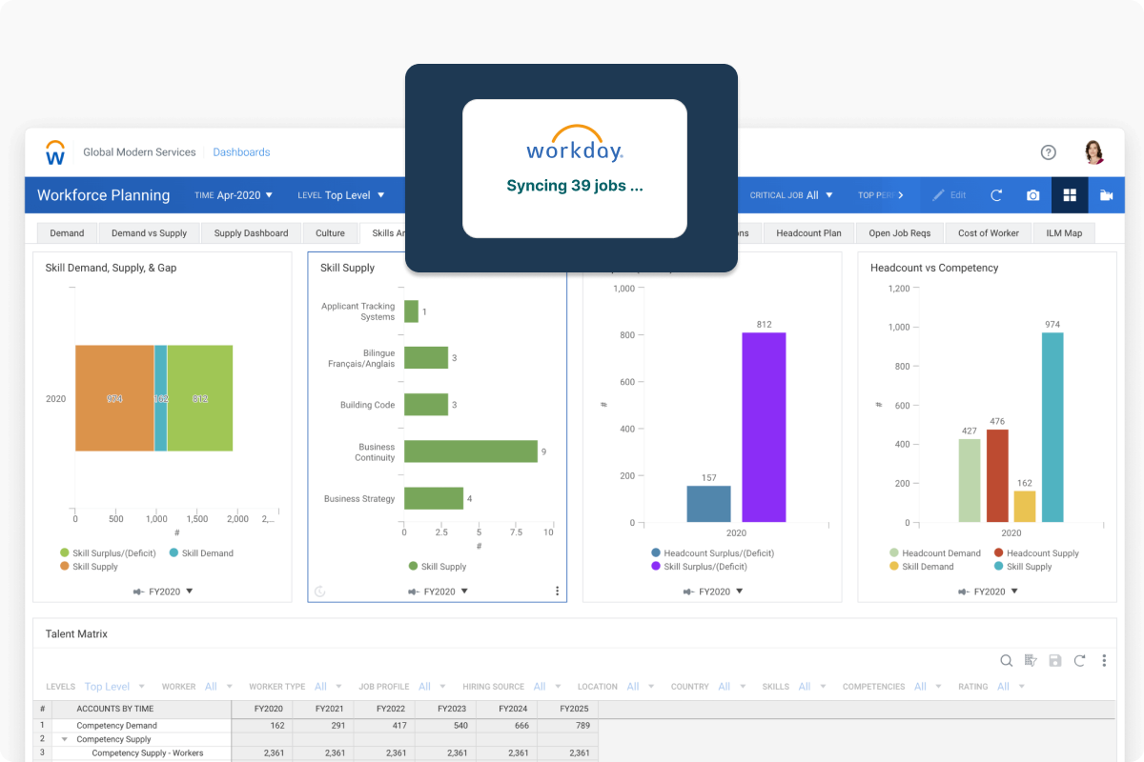Screen dimensions: 1144x762
Task: Open FY2020 dropdown under Skill Supply chart
Action: pyautogui.click(x=446, y=592)
